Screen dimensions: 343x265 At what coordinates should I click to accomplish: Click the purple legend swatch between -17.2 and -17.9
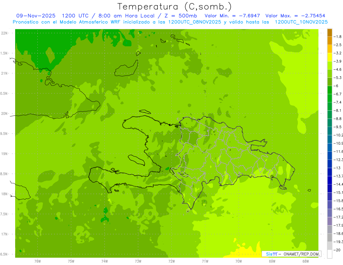[x=330, y=221]
